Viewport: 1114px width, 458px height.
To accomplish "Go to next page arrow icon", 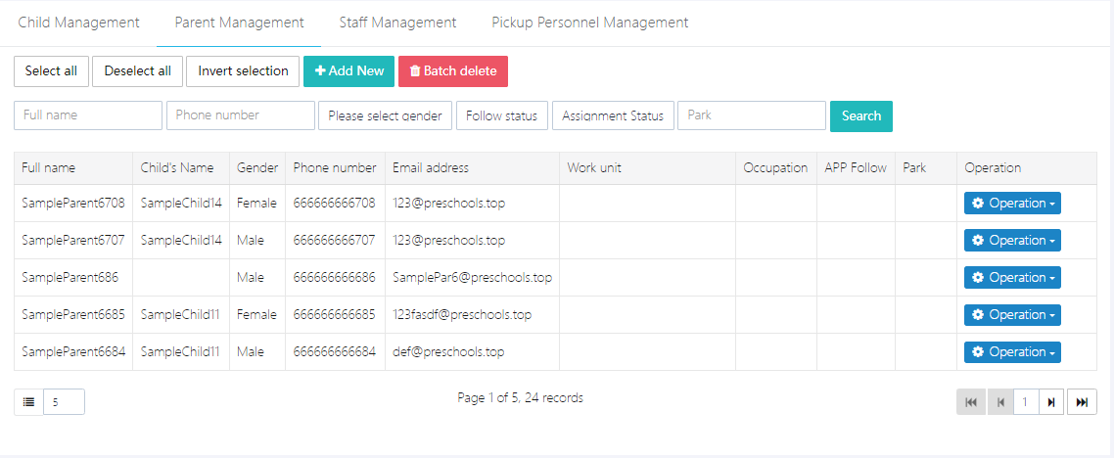I will tap(1051, 402).
